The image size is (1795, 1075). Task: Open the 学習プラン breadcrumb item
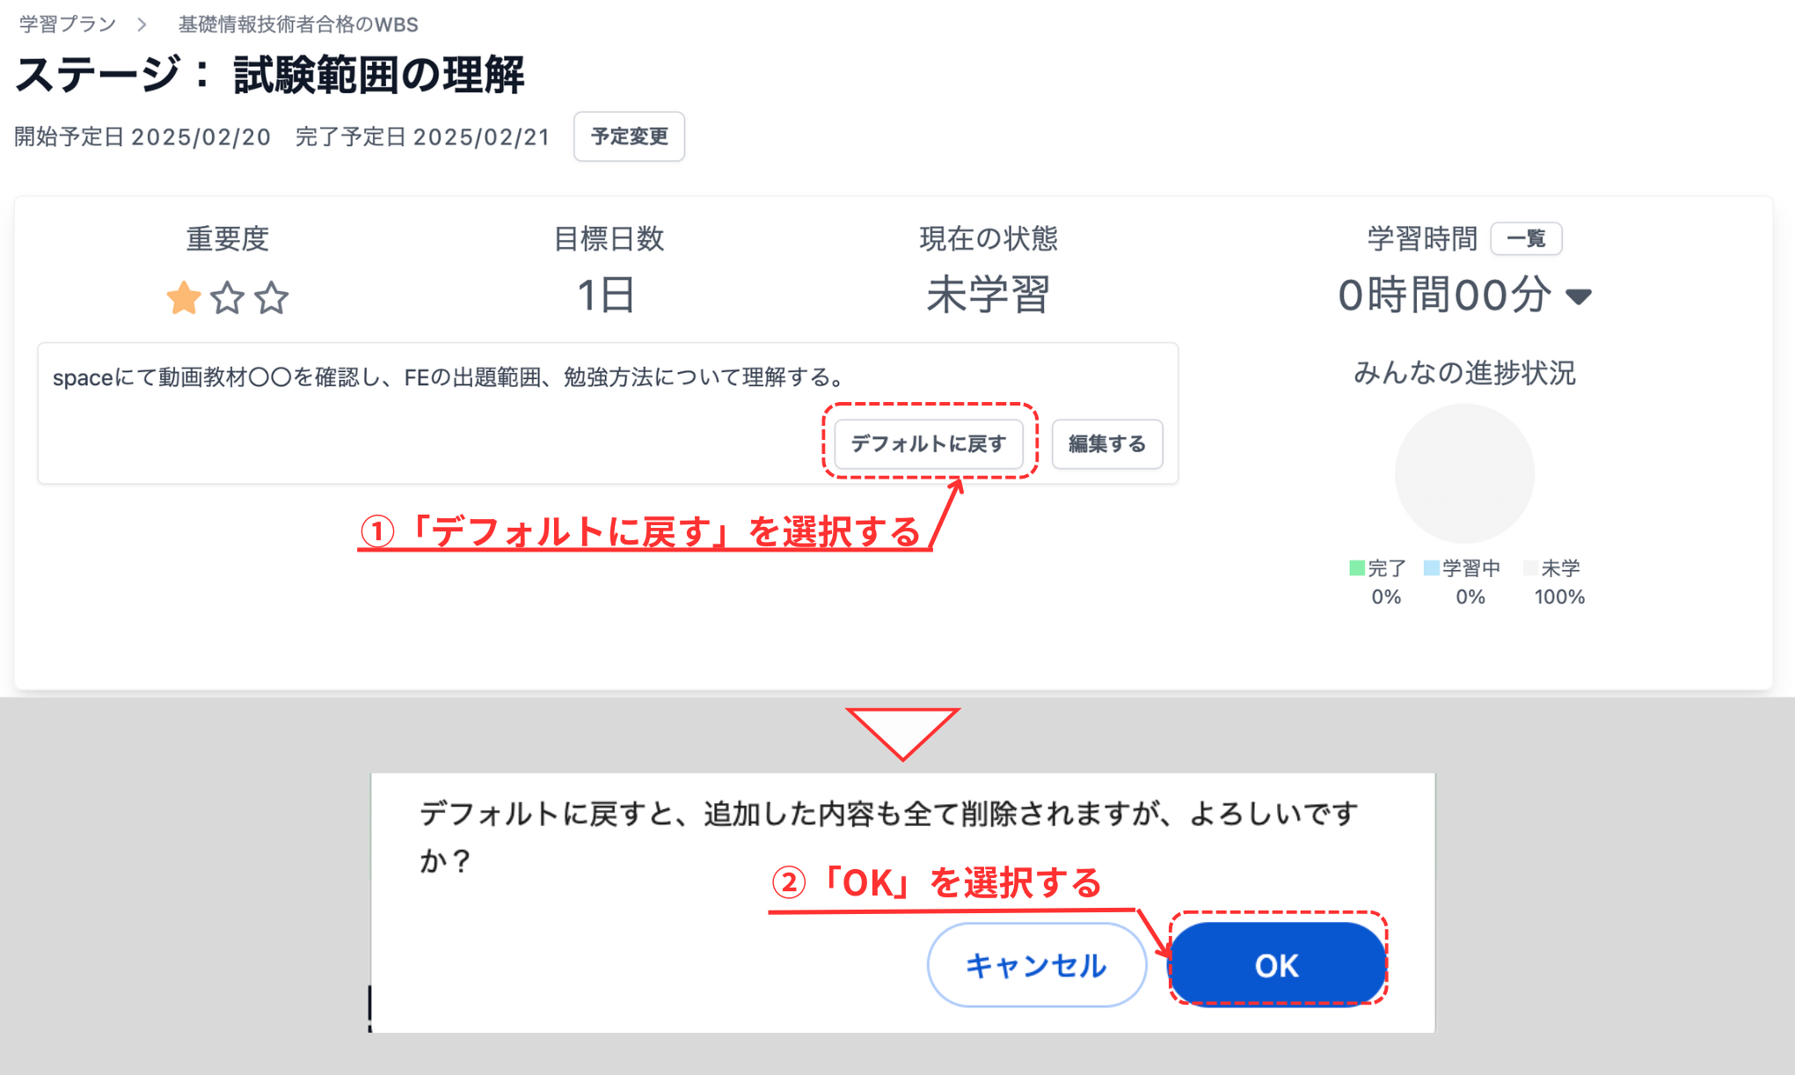pos(63,24)
